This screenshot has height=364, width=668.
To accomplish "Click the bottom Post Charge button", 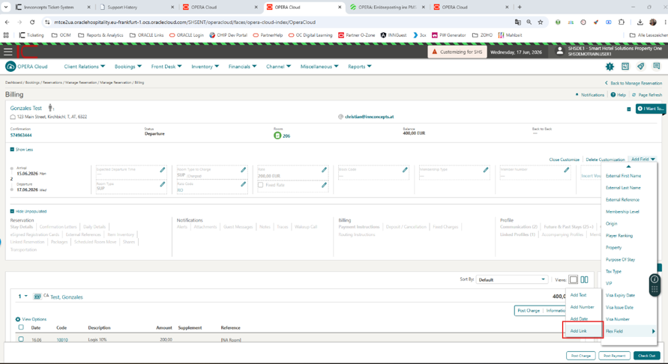I will click(581, 356).
